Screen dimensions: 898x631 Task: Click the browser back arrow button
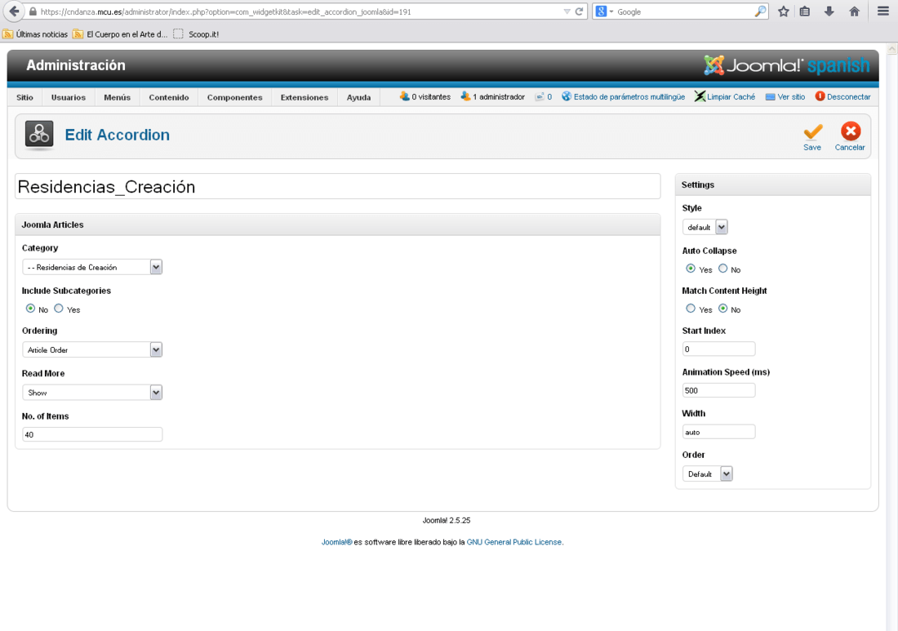click(14, 11)
